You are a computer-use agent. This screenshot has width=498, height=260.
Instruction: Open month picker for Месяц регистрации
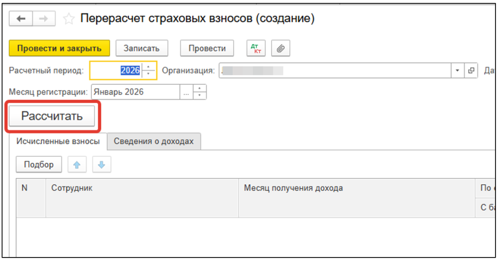pos(186,92)
